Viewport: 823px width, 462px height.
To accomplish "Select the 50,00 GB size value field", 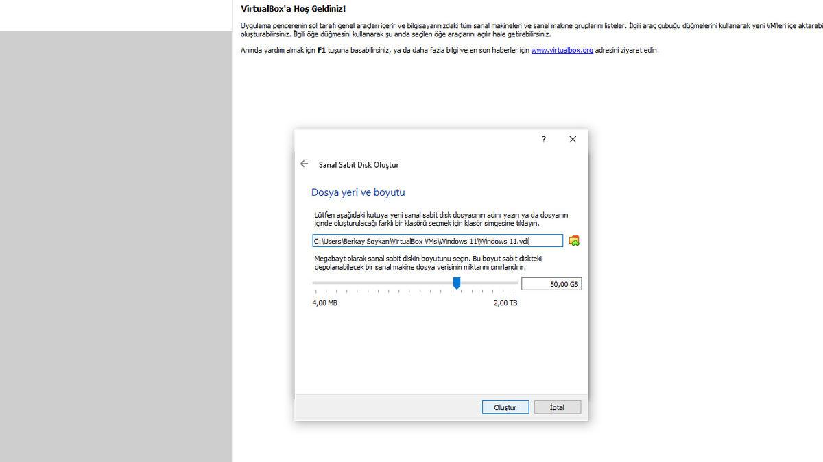I will pos(551,283).
